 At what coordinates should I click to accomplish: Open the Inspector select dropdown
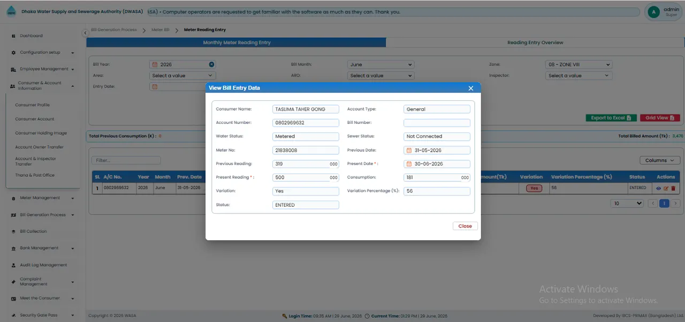[x=579, y=76]
